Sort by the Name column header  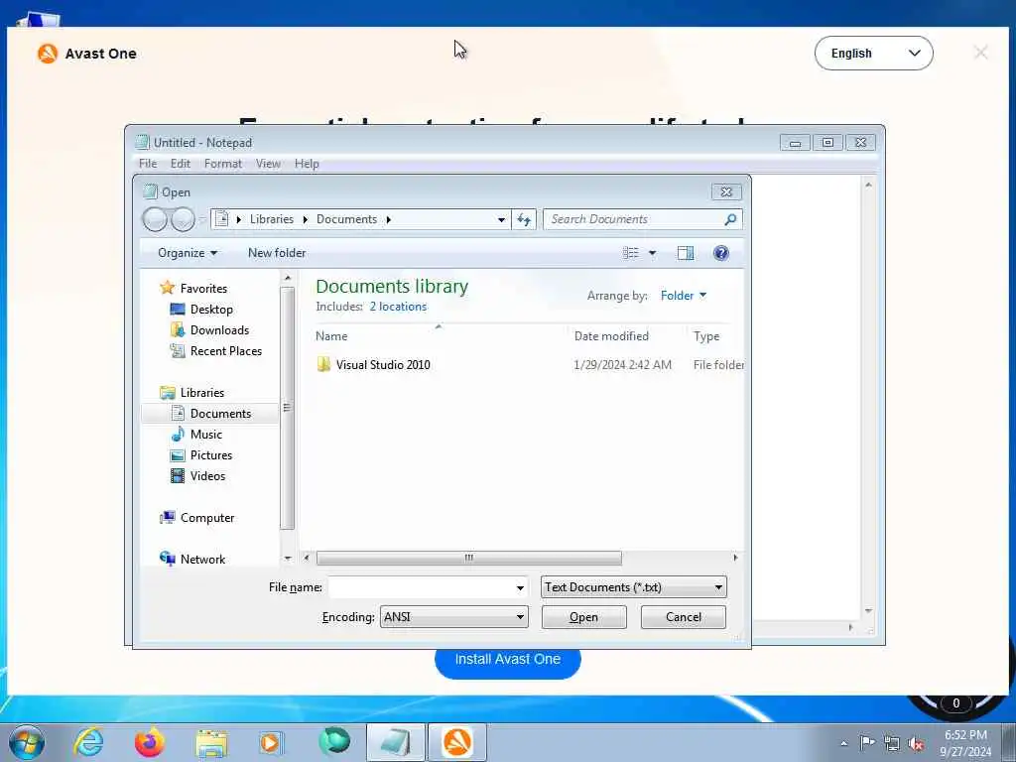pos(331,336)
